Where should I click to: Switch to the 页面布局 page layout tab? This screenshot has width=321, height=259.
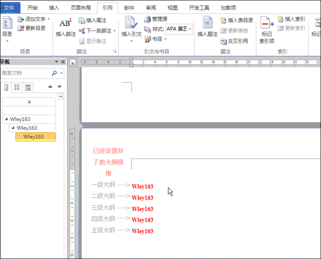coord(81,8)
